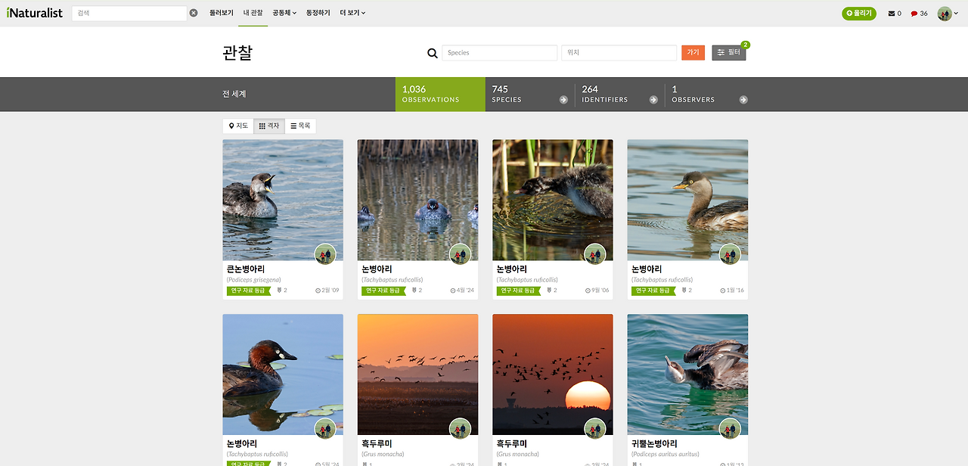Click the arrow icon beside Observers

743,100
